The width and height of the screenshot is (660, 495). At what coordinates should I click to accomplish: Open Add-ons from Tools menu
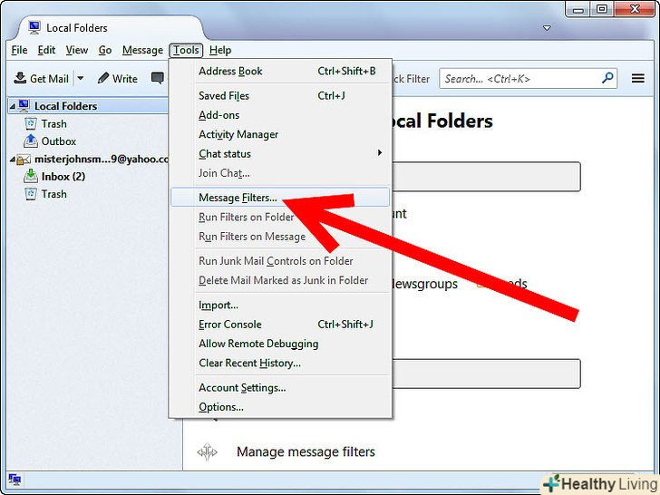point(280,115)
